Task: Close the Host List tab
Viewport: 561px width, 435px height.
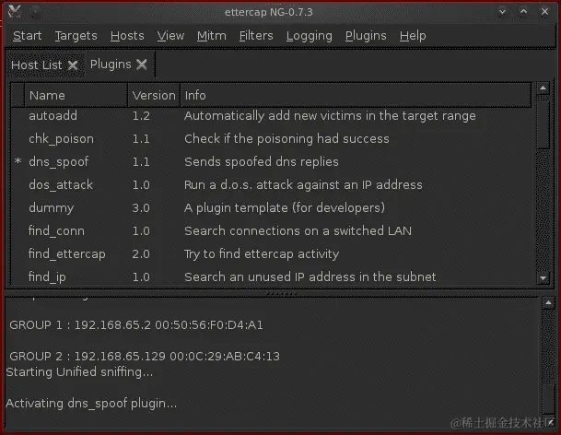Action: click(73, 65)
